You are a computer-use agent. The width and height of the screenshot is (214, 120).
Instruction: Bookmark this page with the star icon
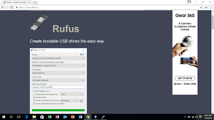click(201, 7)
